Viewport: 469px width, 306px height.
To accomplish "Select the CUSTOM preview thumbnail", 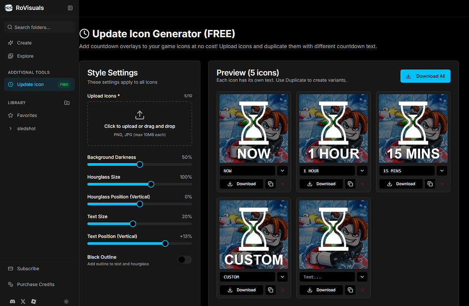I will point(254,234).
